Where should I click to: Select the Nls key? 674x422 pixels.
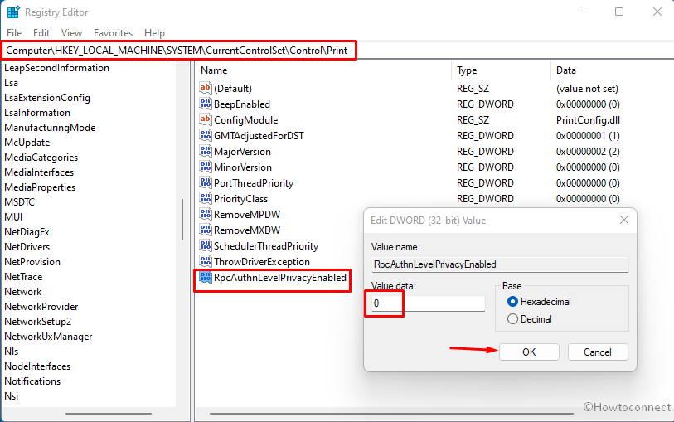click(11, 352)
